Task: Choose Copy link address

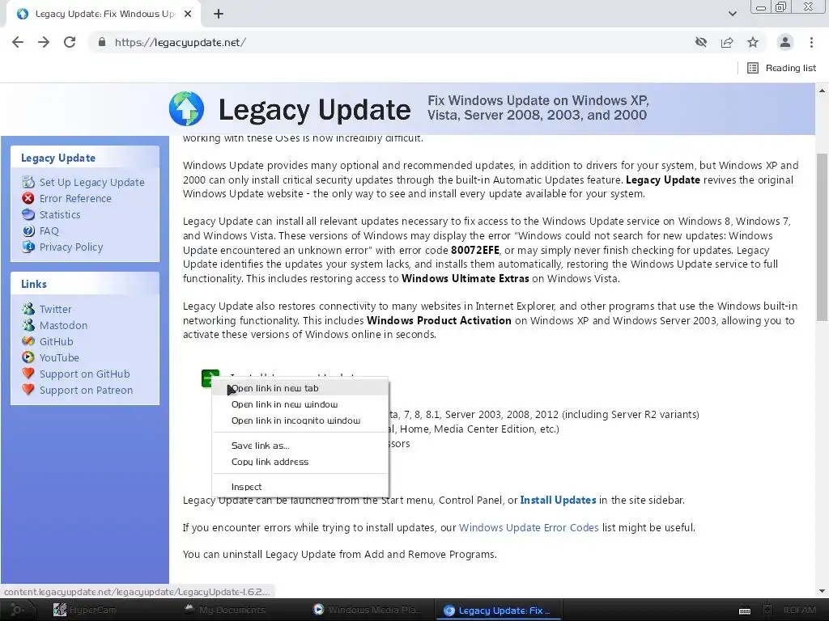Action: 300,462
